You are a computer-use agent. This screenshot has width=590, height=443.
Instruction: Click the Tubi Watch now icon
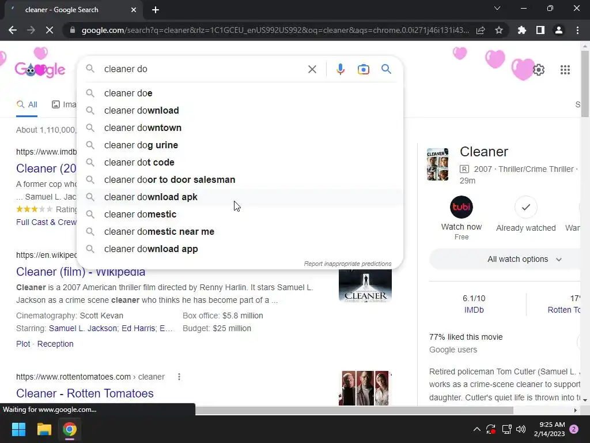[462, 207]
